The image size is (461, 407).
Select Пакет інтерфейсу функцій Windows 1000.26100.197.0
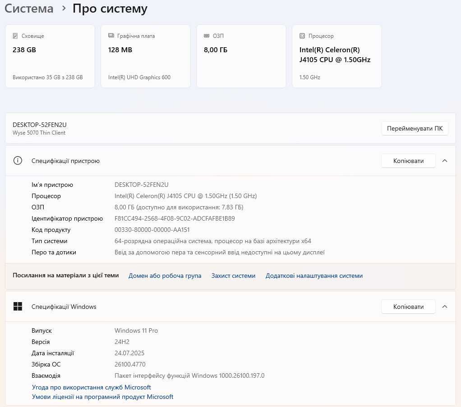[189, 375]
